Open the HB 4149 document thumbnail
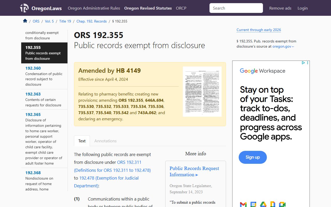 (202, 92)
